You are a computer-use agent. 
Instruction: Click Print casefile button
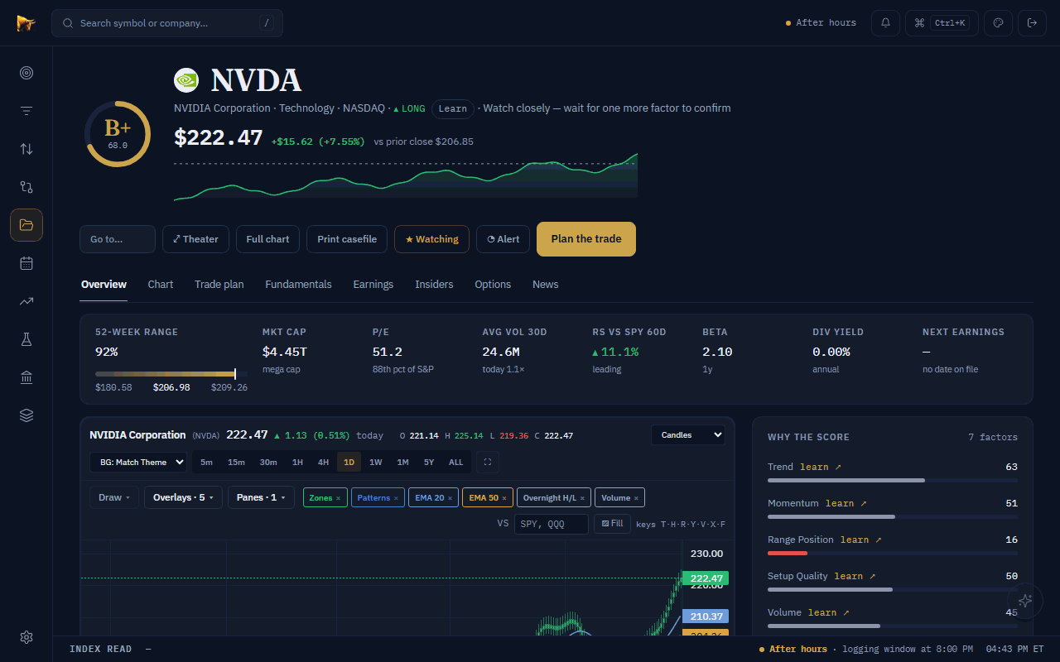point(347,239)
